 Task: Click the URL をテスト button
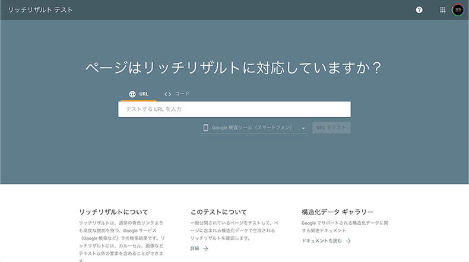[x=331, y=127]
